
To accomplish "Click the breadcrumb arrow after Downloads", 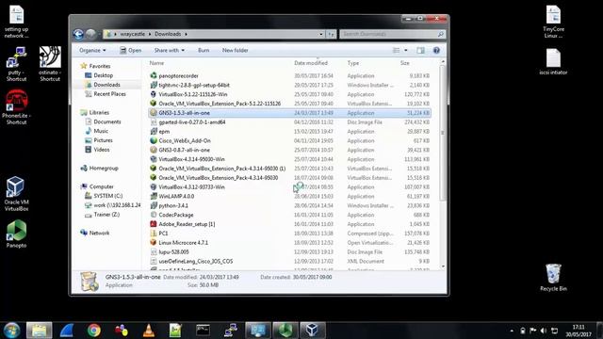I will 187,34.
